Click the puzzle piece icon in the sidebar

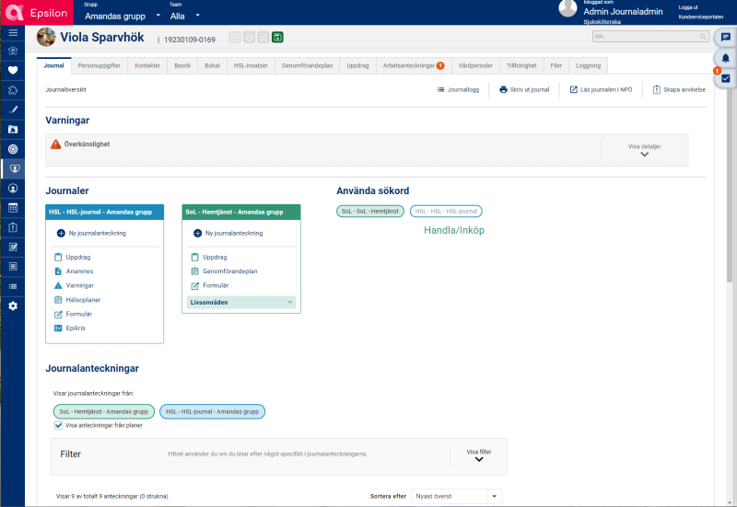point(13,90)
